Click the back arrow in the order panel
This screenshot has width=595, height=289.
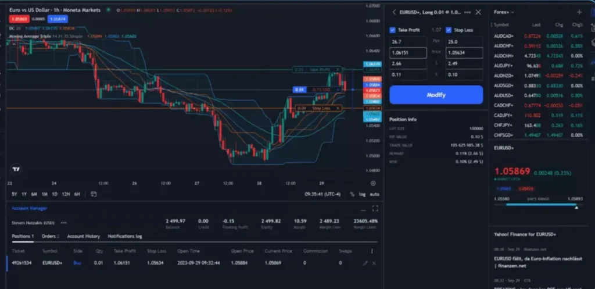pos(394,12)
